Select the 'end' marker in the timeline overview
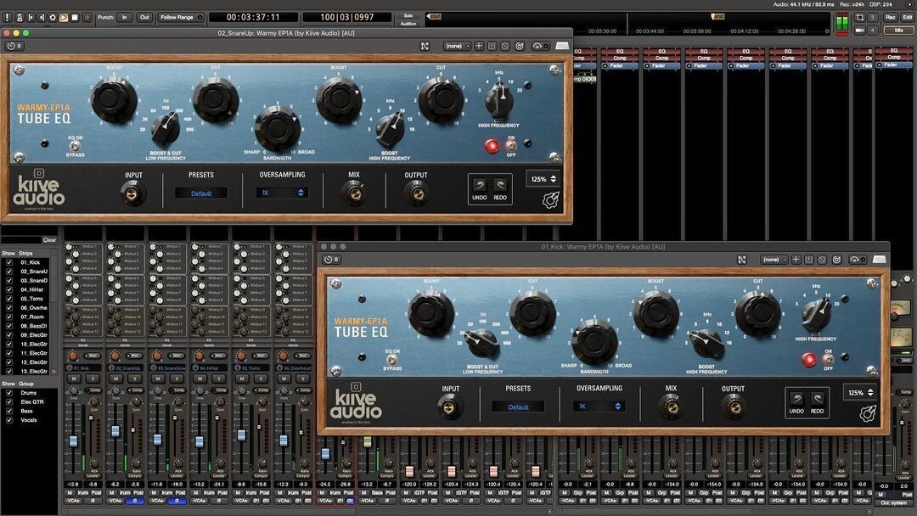Image resolution: width=917 pixels, height=516 pixels. click(x=717, y=16)
